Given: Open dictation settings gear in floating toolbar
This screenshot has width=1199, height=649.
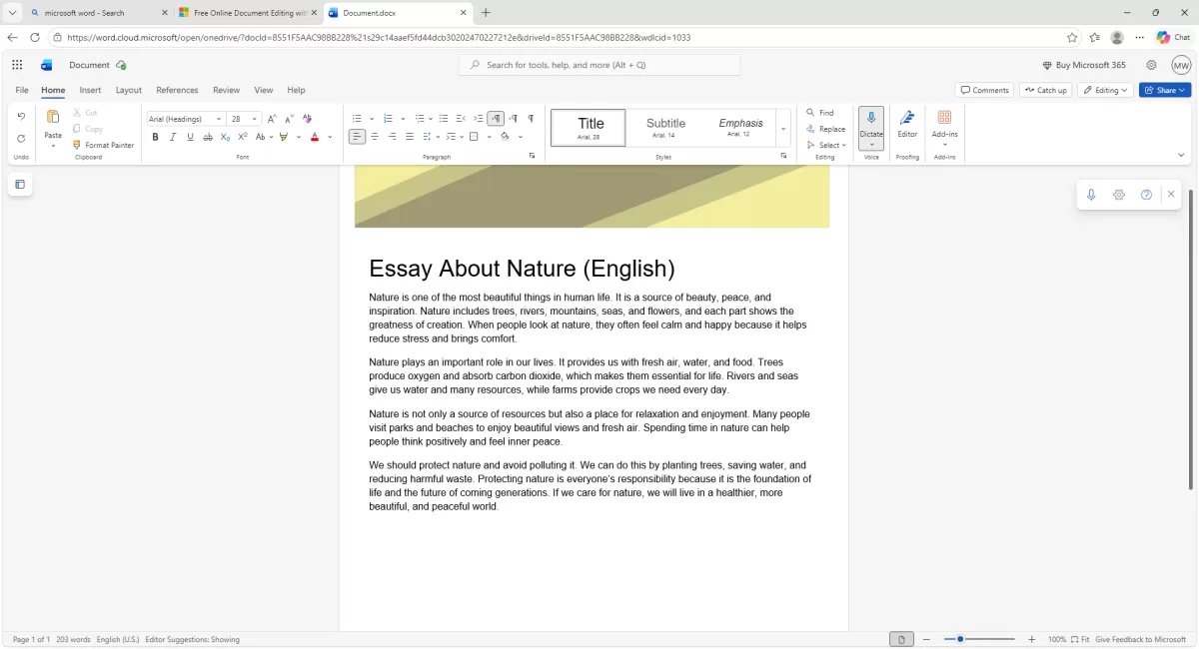Looking at the screenshot, I should pos(1119,195).
